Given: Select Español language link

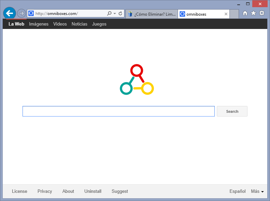Looking at the screenshot, I should [238, 191].
